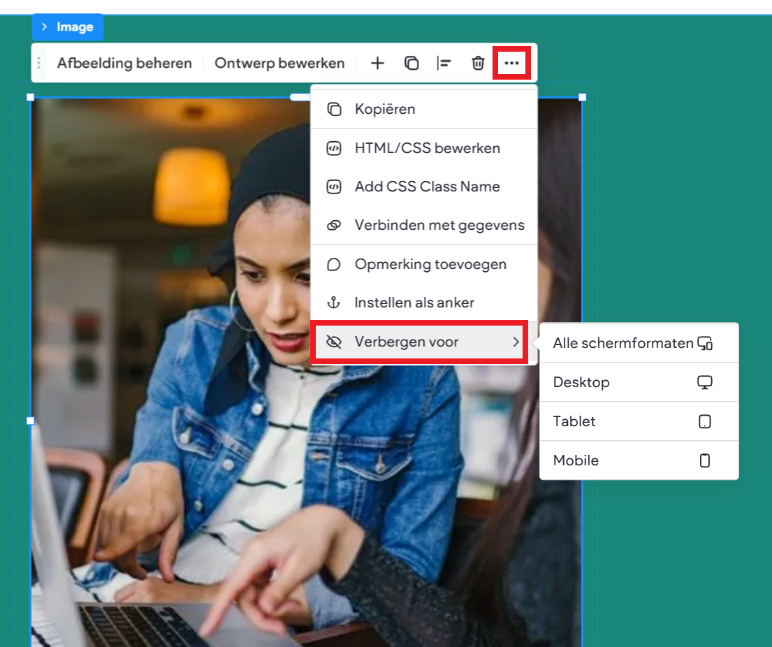Click the blue Image label tag
Viewport: 772px width, 647px height.
[x=68, y=27]
